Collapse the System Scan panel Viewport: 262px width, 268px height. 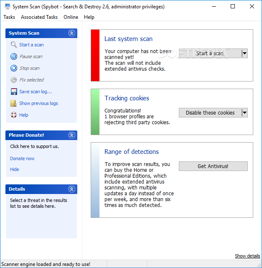(x=71, y=33)
